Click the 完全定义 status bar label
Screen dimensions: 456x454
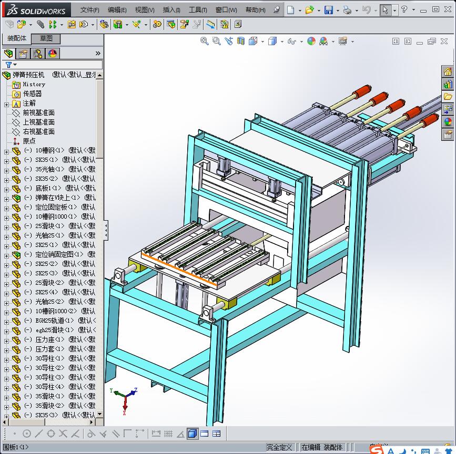click(279, 447)
